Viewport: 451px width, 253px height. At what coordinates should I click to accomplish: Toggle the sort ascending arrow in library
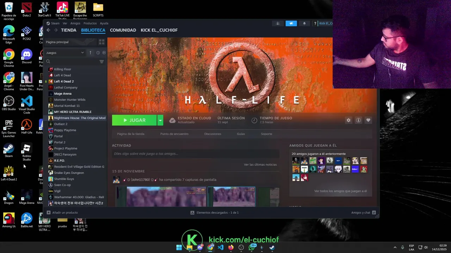point(90,53)
